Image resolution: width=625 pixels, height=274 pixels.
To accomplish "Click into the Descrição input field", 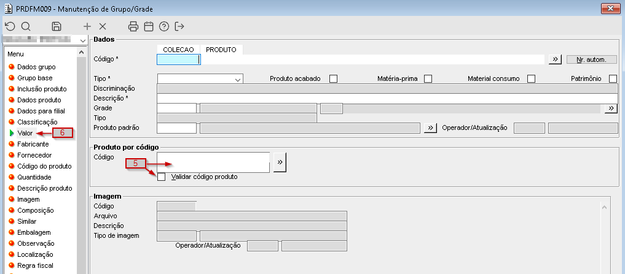I will click(x=387, y=98).
